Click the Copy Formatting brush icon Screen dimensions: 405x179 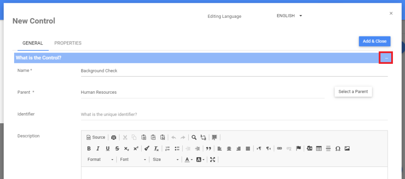tap(147, 148)
